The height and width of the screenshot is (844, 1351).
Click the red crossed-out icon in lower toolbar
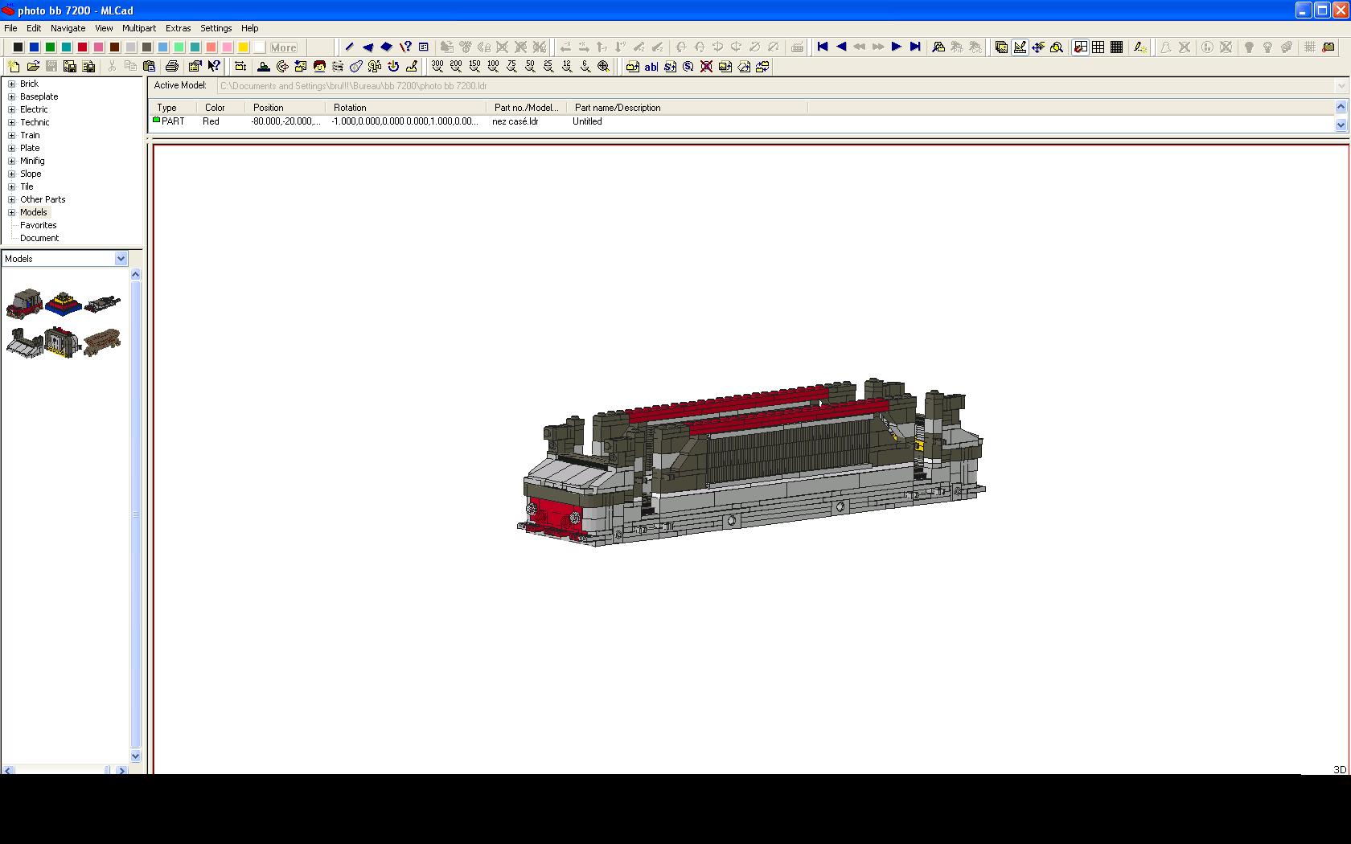point(706,67)
